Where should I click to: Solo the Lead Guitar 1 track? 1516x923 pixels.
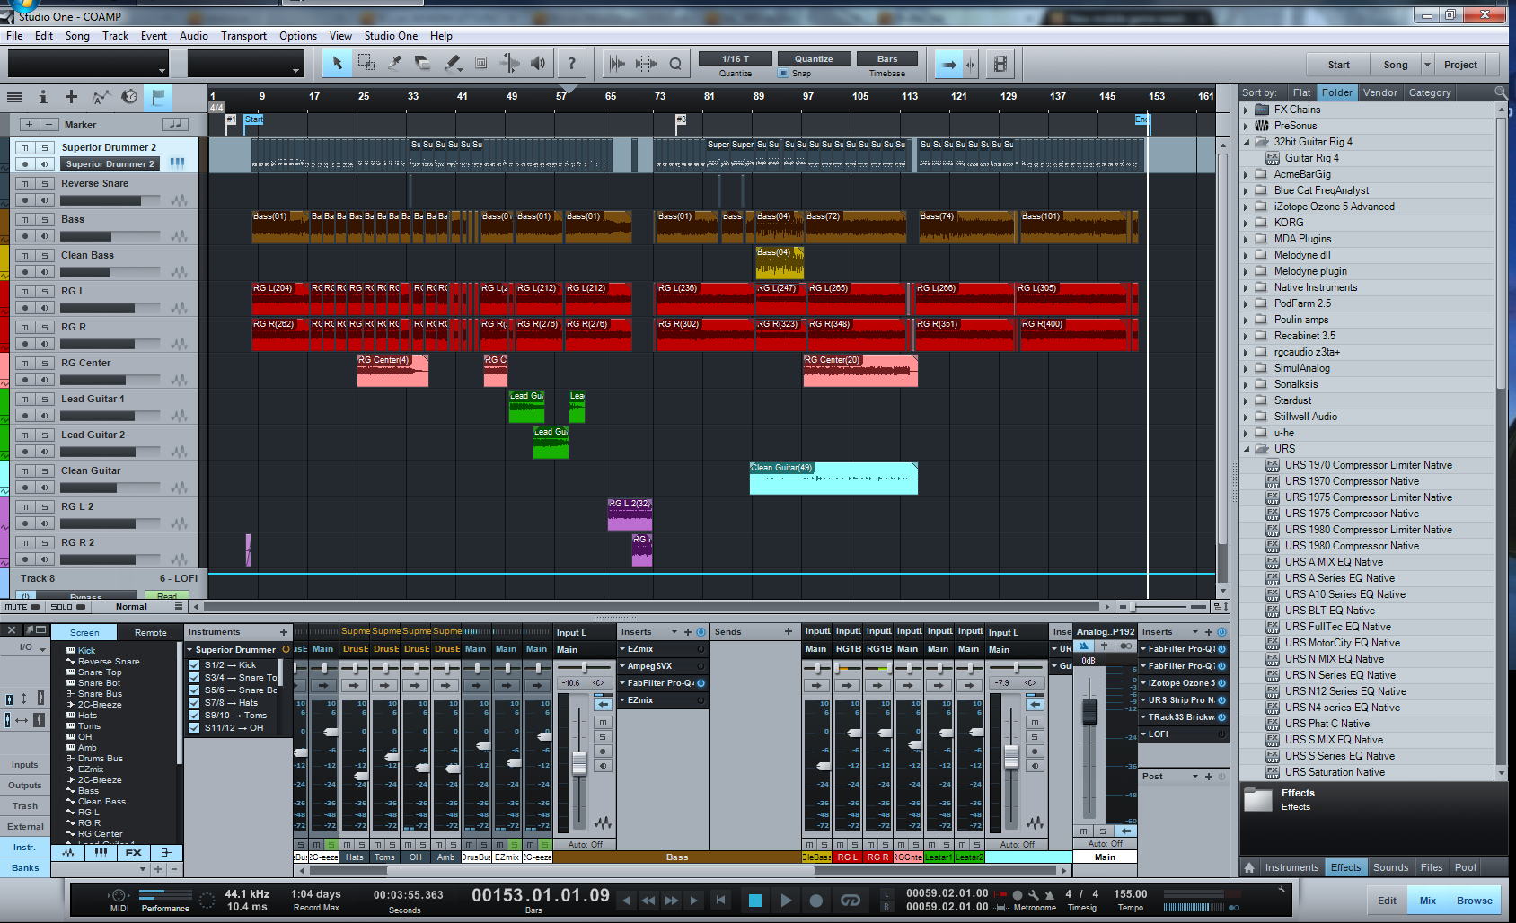pos(45,399)
